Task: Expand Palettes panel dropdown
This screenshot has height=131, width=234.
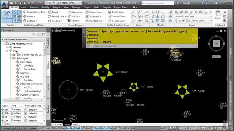Action: pyautogui.click(x=12, y=25)
